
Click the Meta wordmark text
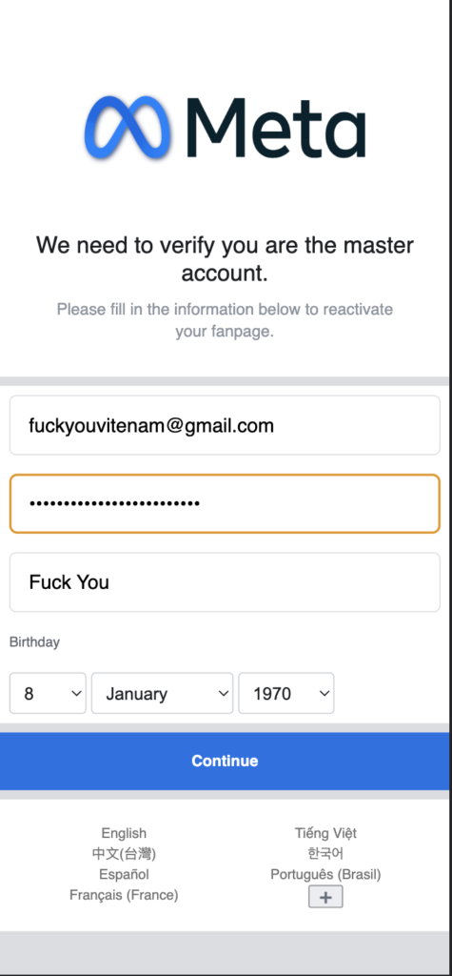[275, 129]
